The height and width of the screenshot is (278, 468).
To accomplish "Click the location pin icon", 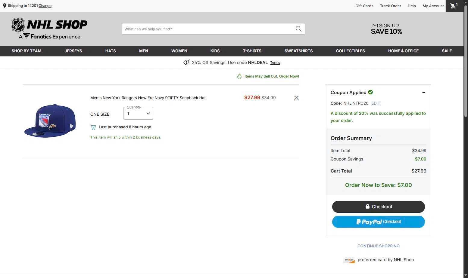I will (x=5, y=6).
